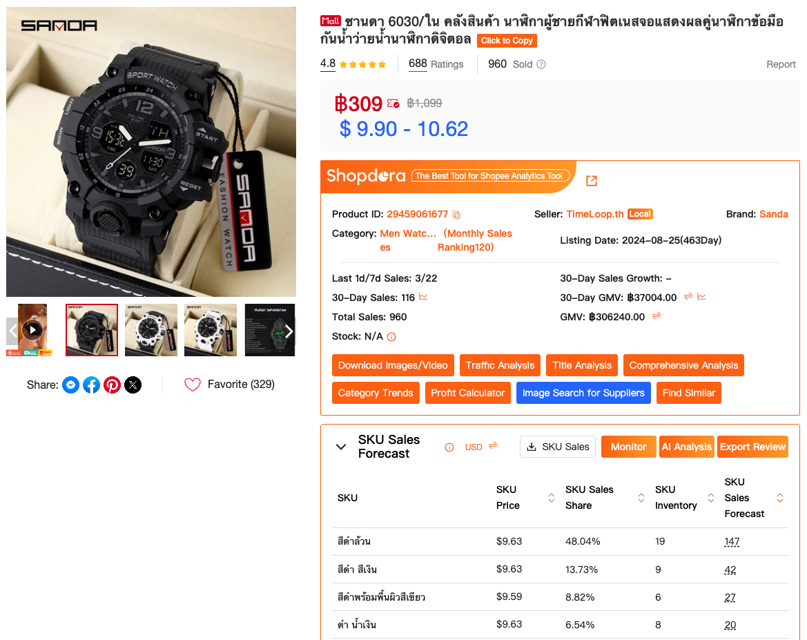Share product on Facebook
This screenshot has height=640, width=807.
tap(91, 385)
